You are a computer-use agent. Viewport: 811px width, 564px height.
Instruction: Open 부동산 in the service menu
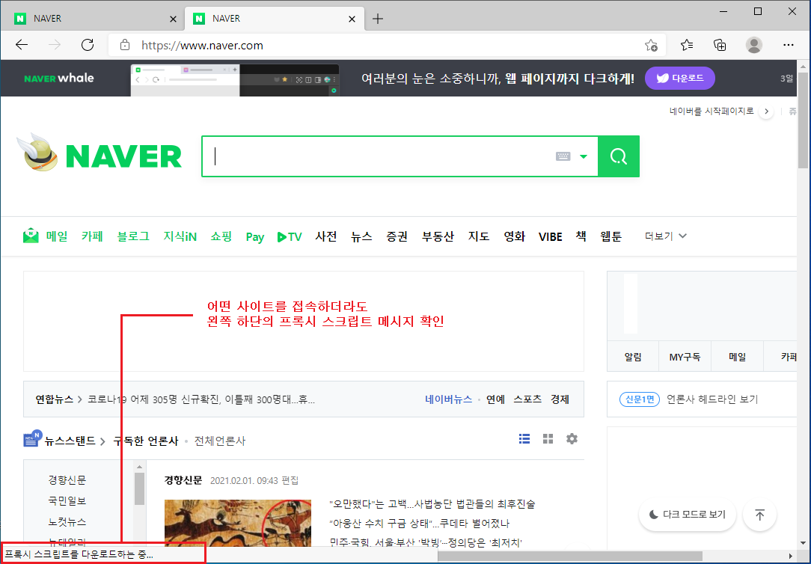[438, 236]
